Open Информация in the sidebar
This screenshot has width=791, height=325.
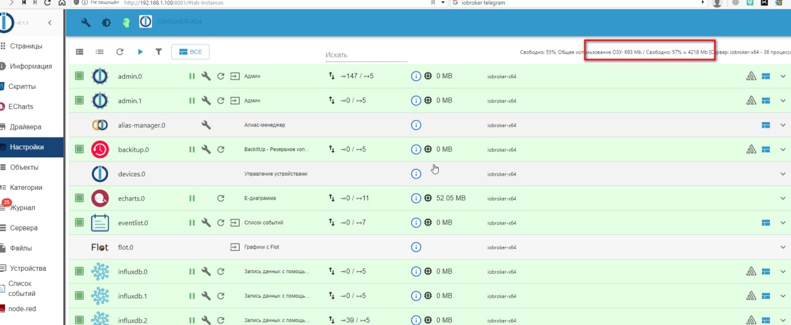coord(32,66)
